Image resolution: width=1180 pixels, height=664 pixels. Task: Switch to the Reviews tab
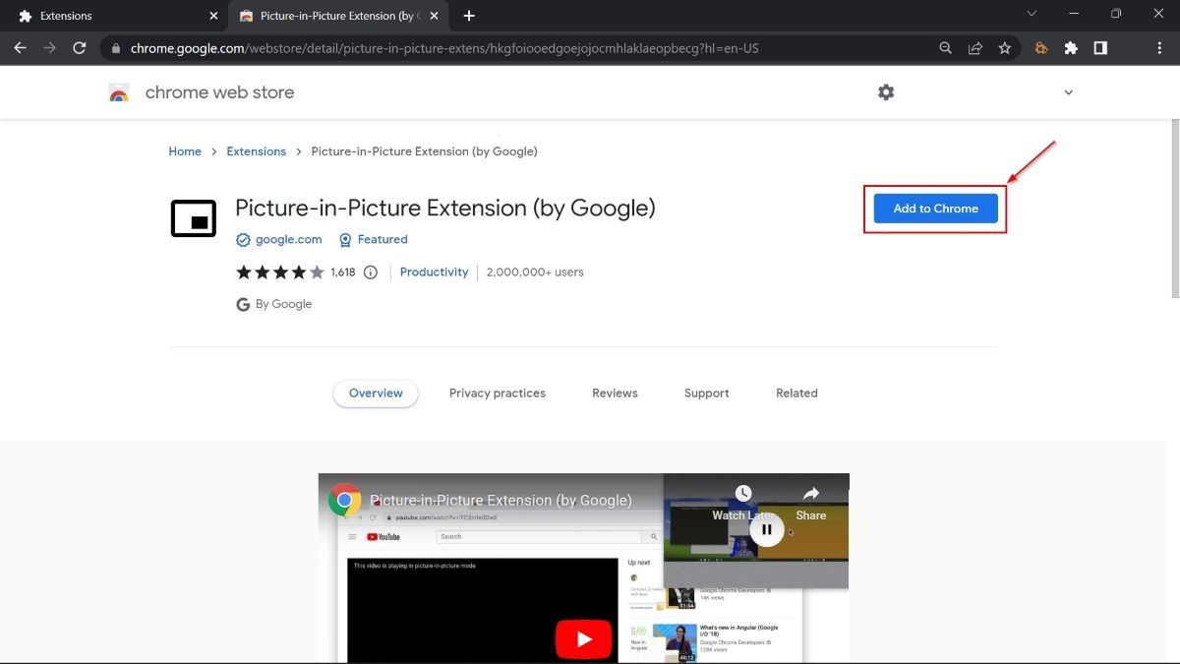[x=614, y=392]
